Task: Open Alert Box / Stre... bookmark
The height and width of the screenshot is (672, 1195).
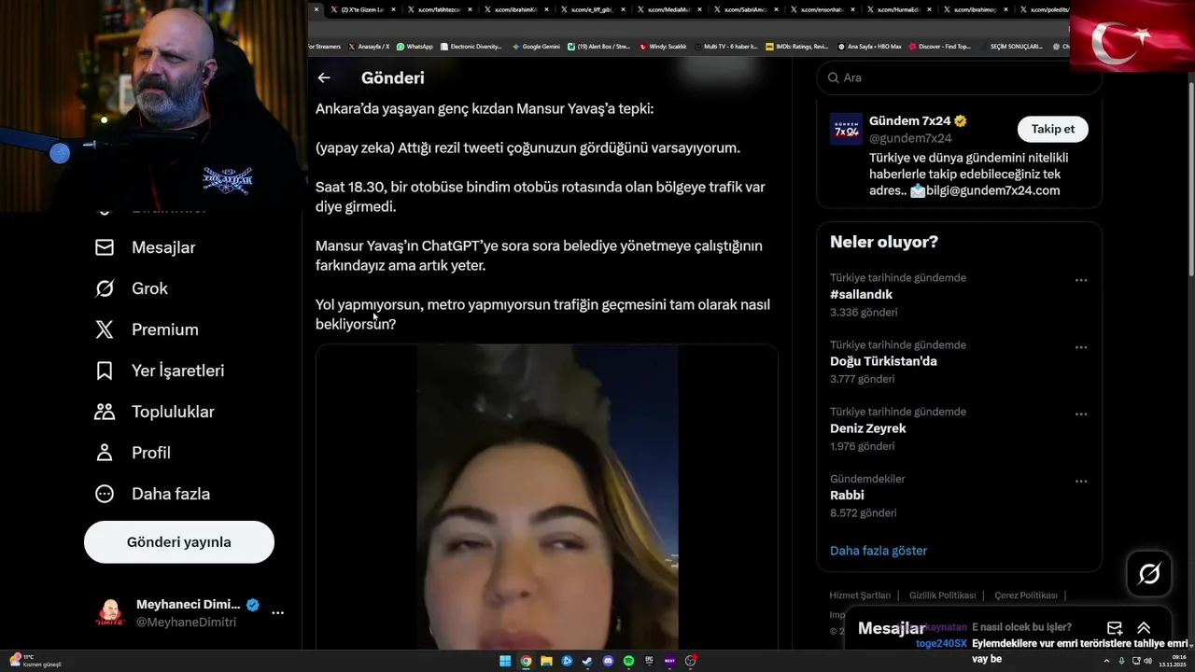Action: tap(598, 47)
